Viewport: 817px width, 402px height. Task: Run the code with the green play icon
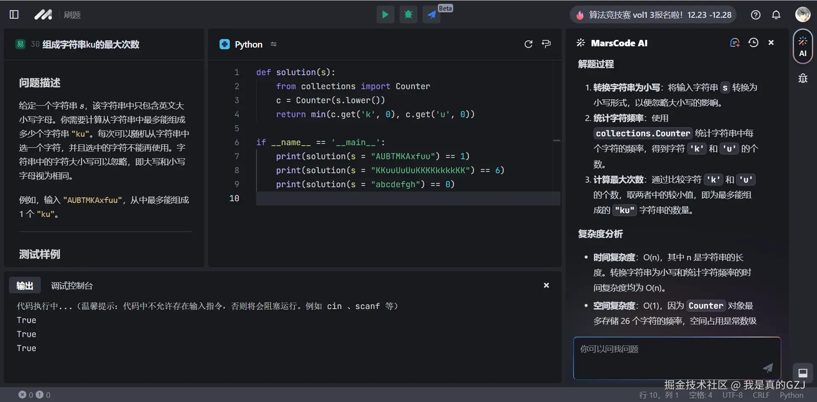[385, 14]
